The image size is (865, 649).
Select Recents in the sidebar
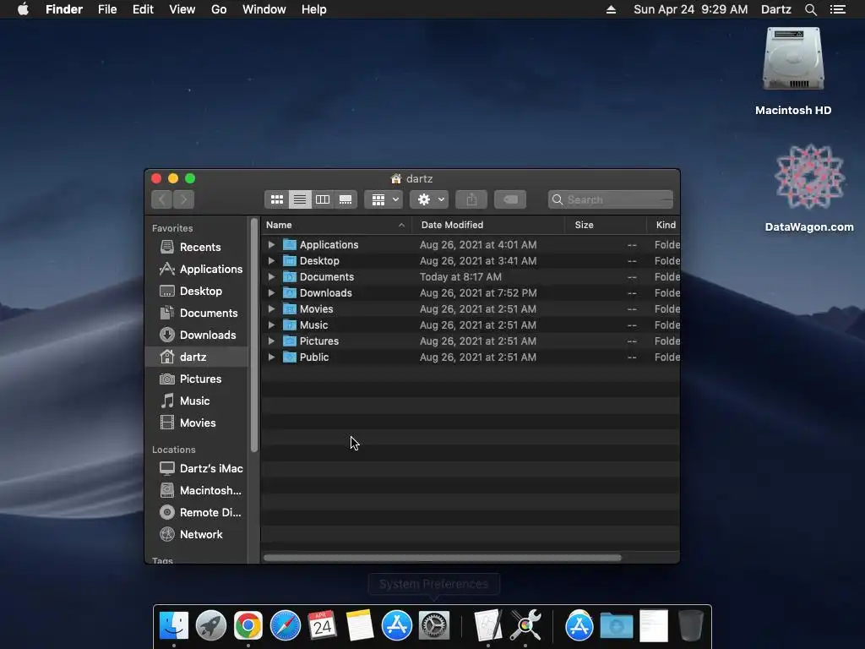pyautogui.click(x=196, y=248)
